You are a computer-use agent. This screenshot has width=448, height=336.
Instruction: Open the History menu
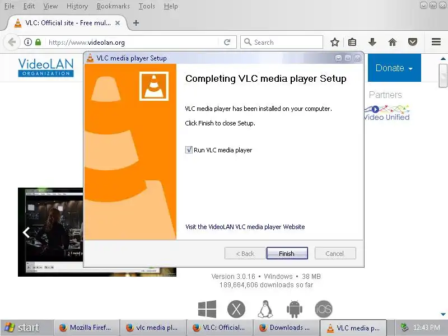point(77,6)
